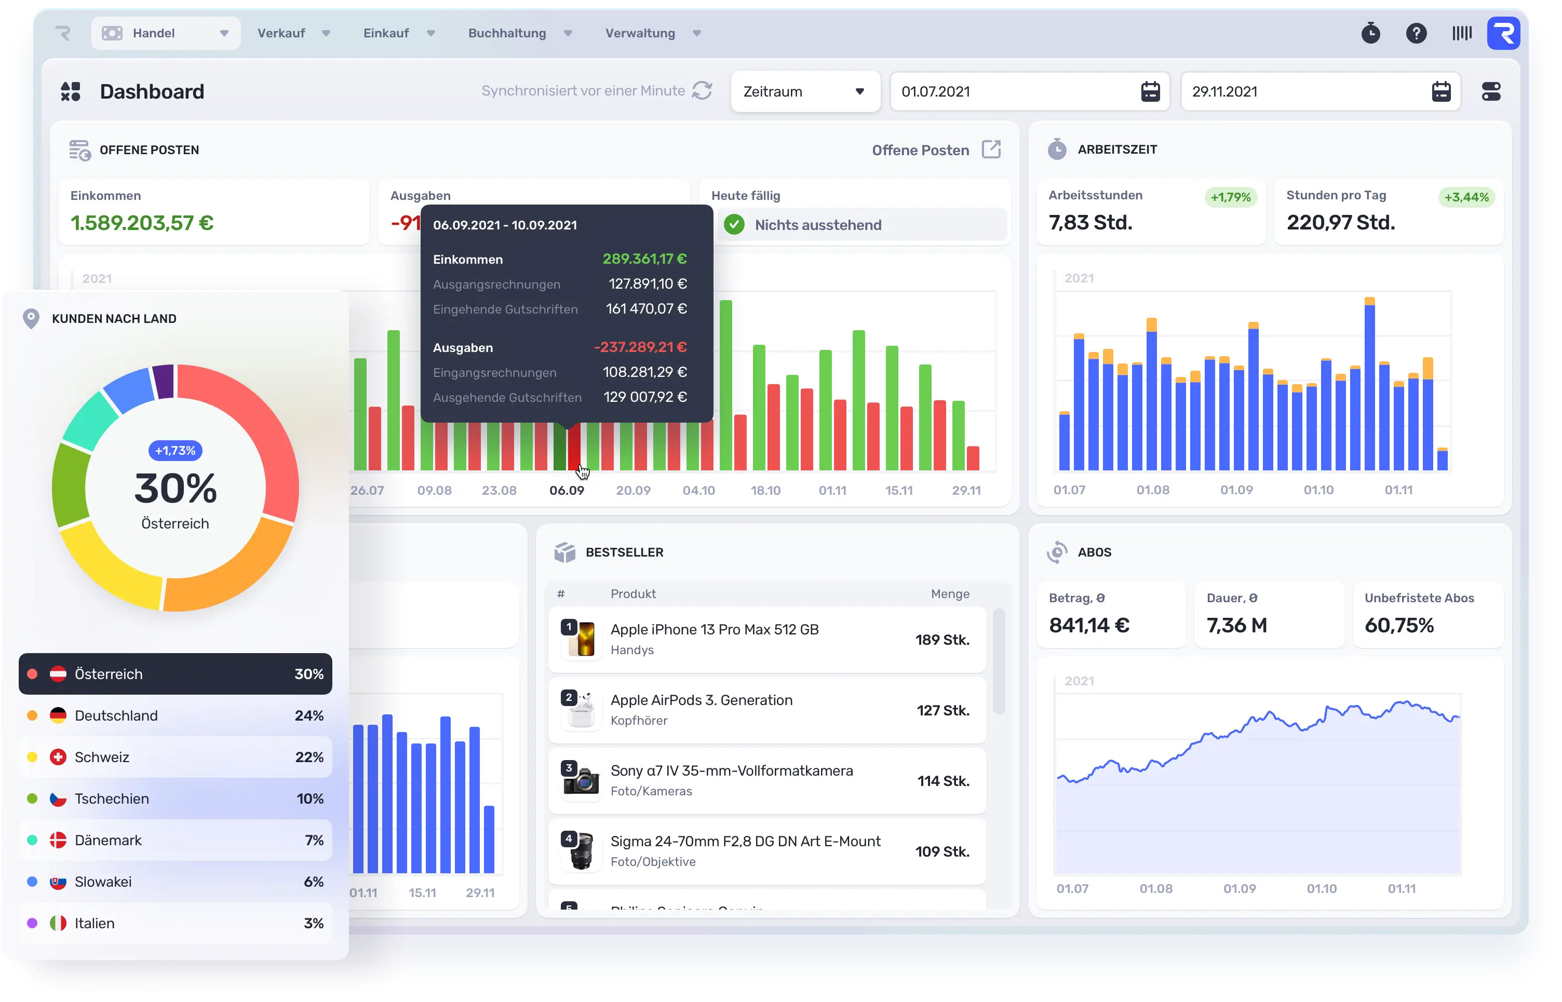This screenshot has width=1562, height=1002.
Task: Open Offene Posten external link icon
Action: click(991, 150)
